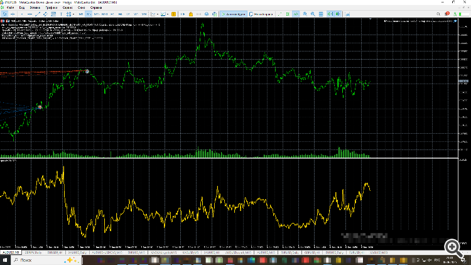Zoom out on the chart
This screenshot has height=265, width=471.
pos(313,14)
